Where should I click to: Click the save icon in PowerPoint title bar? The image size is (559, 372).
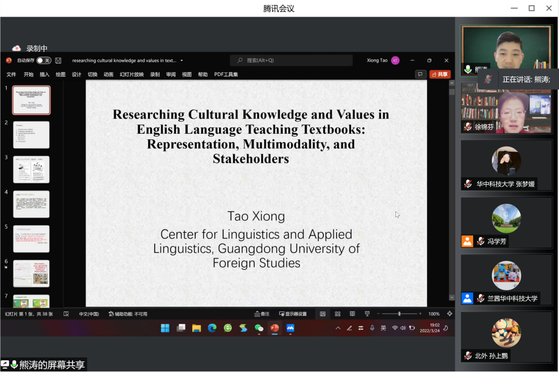[58, 61]
